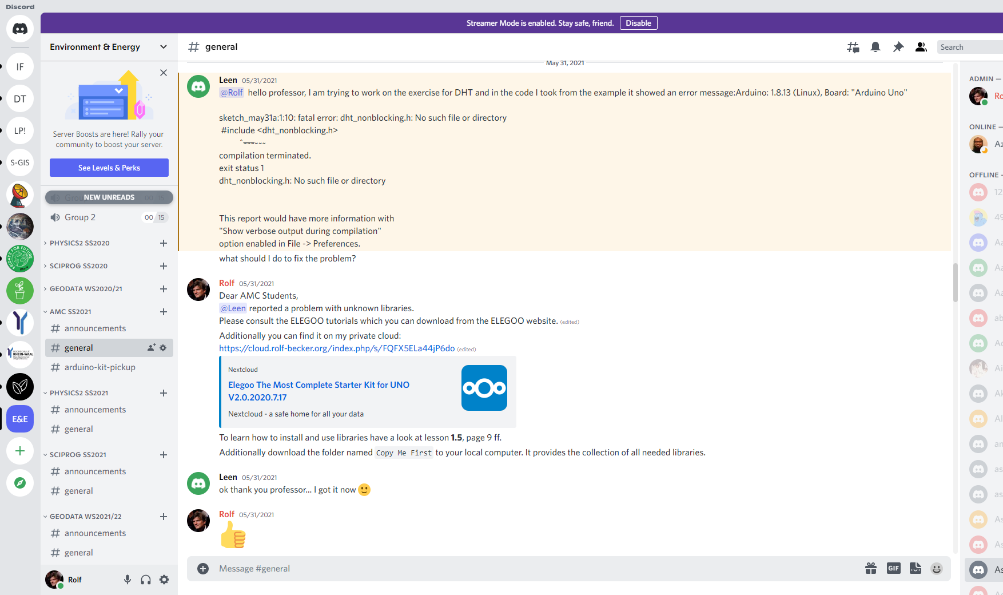This screenshot has height=595, width=1003.
Task: Toggle microphone mute in user panel
Action: coord(128,580)
